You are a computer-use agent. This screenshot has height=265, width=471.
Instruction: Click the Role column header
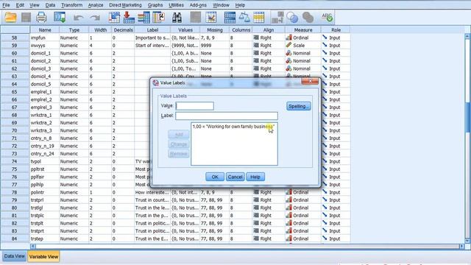(336, 29)
